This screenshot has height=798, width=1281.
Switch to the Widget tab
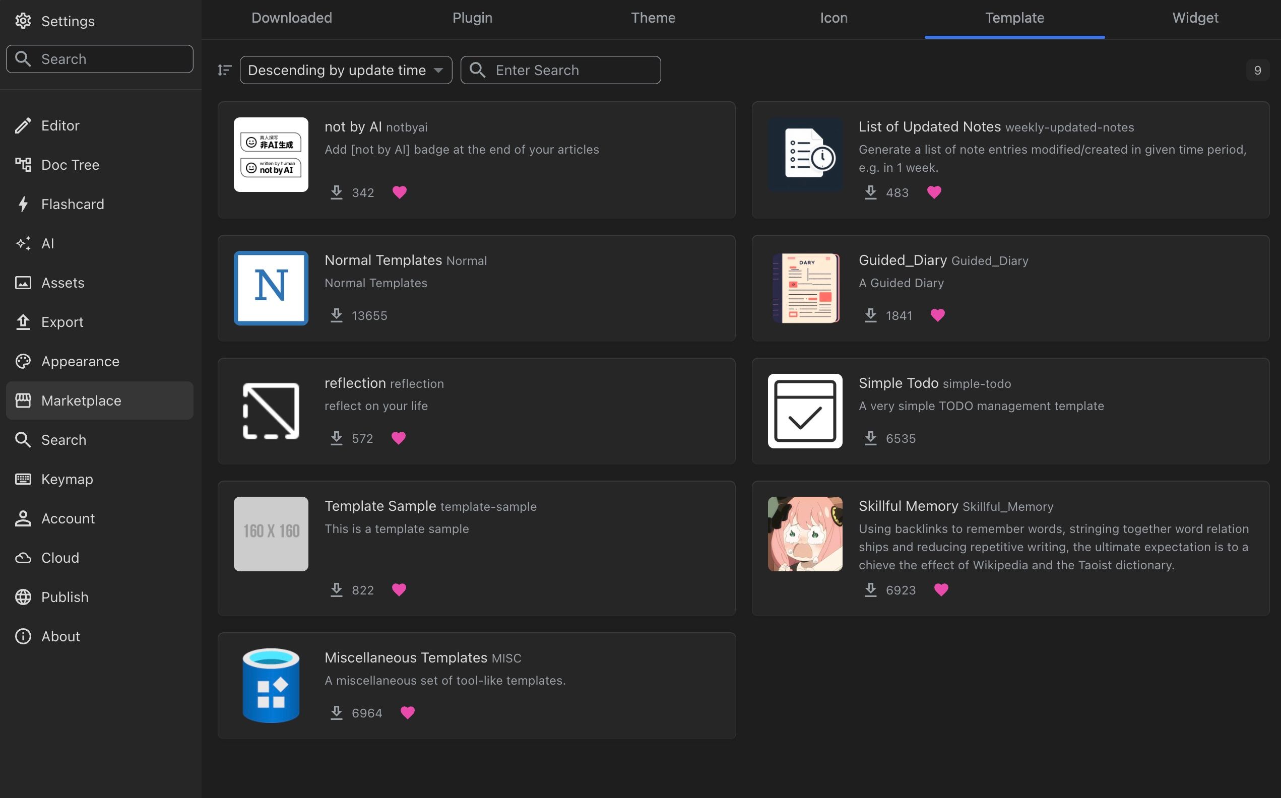1195,18
